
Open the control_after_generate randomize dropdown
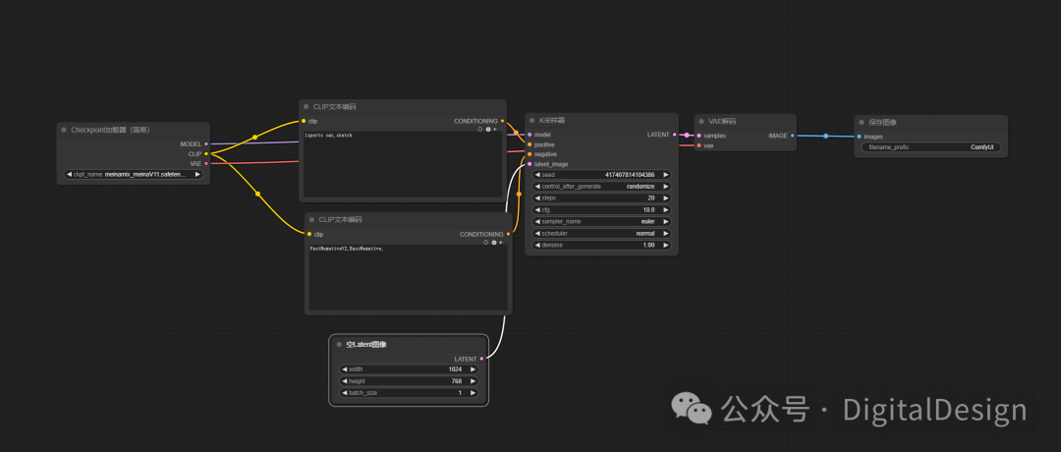601,186
